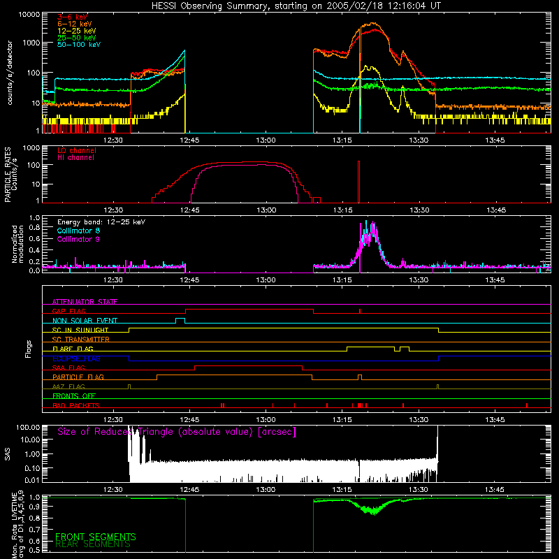Click the 'Size of Reduced Triangle' plot title

tap(177, 432)
